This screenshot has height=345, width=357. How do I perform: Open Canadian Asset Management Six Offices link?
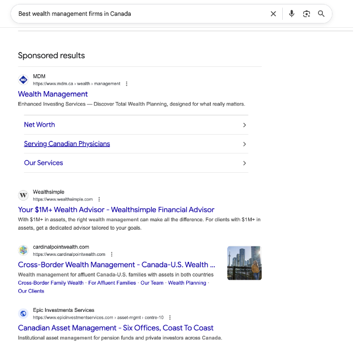point(116,328)
